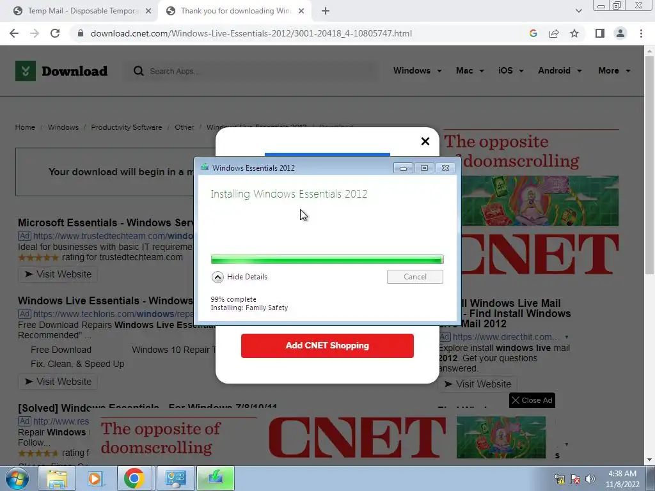Open the Chrome three-dot menu

[x=641, y=33]
